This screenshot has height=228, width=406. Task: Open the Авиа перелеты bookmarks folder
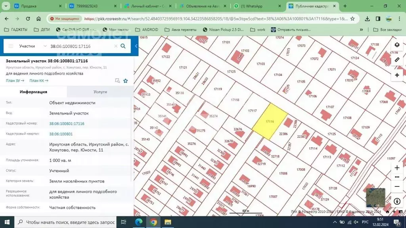pyautogui.click(x=180, y=30)
